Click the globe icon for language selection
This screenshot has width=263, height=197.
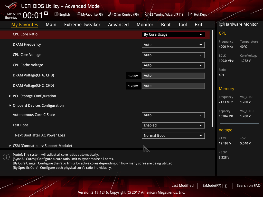56,14
